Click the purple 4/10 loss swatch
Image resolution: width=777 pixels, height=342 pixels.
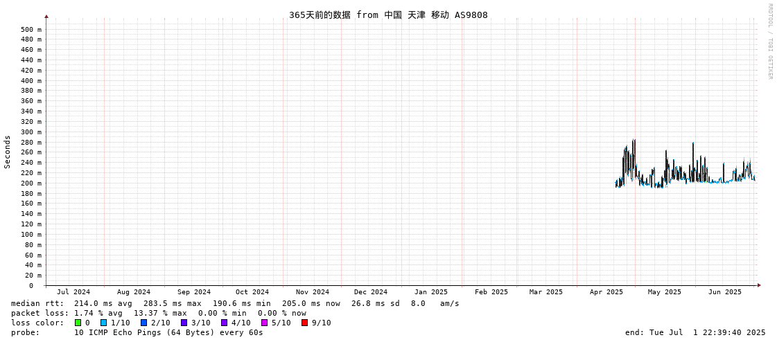coord(225,323)
